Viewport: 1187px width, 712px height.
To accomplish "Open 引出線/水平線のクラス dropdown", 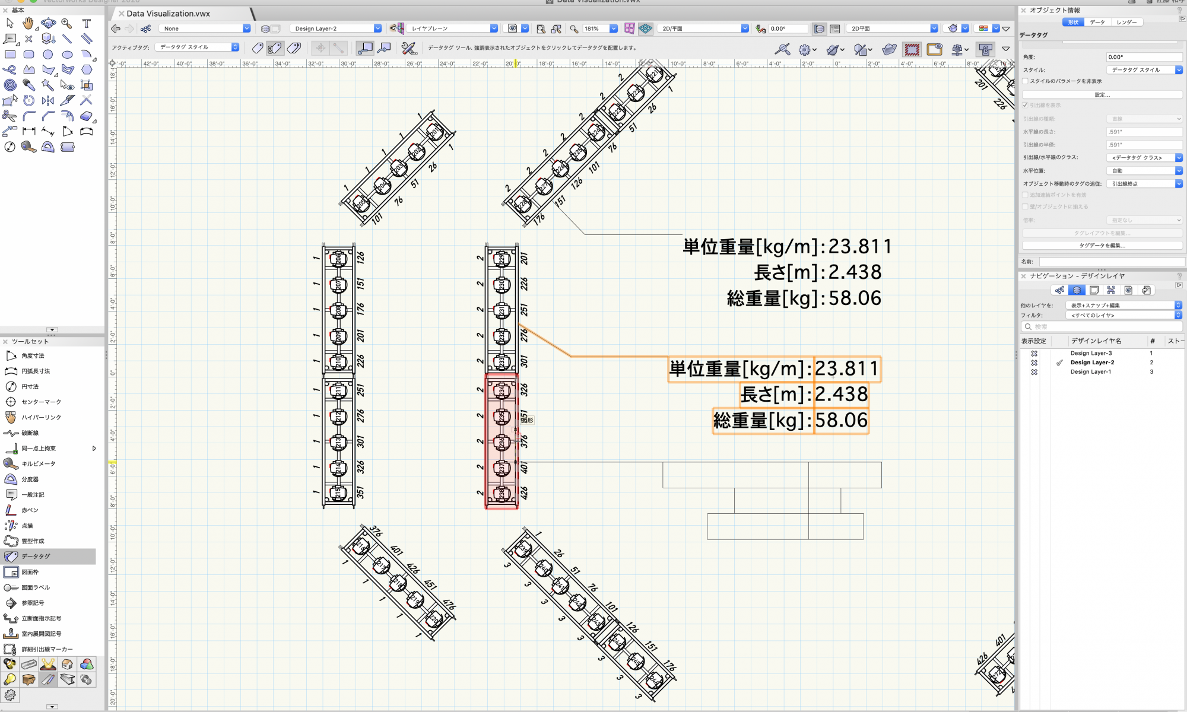I will pos(1144,158).
